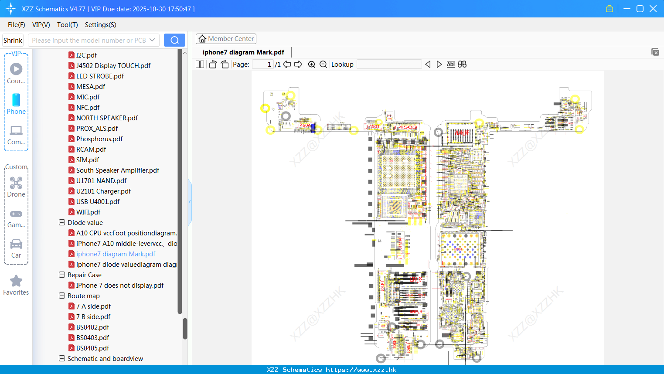The image size is (664, 374).
Task: Collapse the Schematic and boardview node
Action: pos(62,358)
